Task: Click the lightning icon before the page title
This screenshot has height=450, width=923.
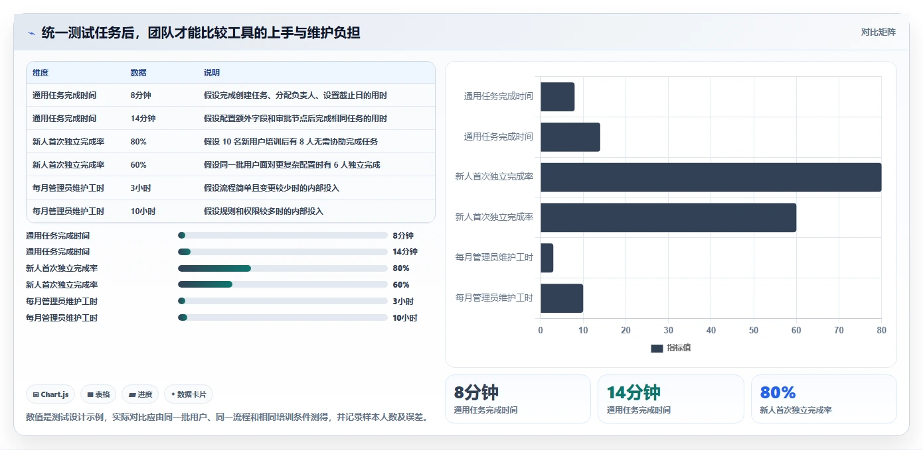Action: coord(31,33)
